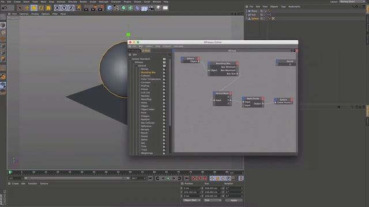Click the Bounding Box node title

click(x=223, y=63)
